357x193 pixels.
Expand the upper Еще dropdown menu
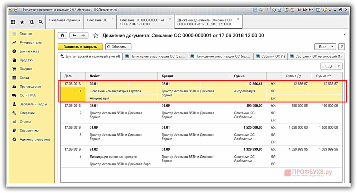click(325, 47)
